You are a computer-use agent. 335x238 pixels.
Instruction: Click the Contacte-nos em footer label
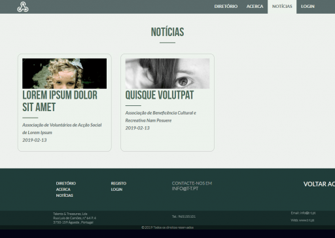coord(192,183)
